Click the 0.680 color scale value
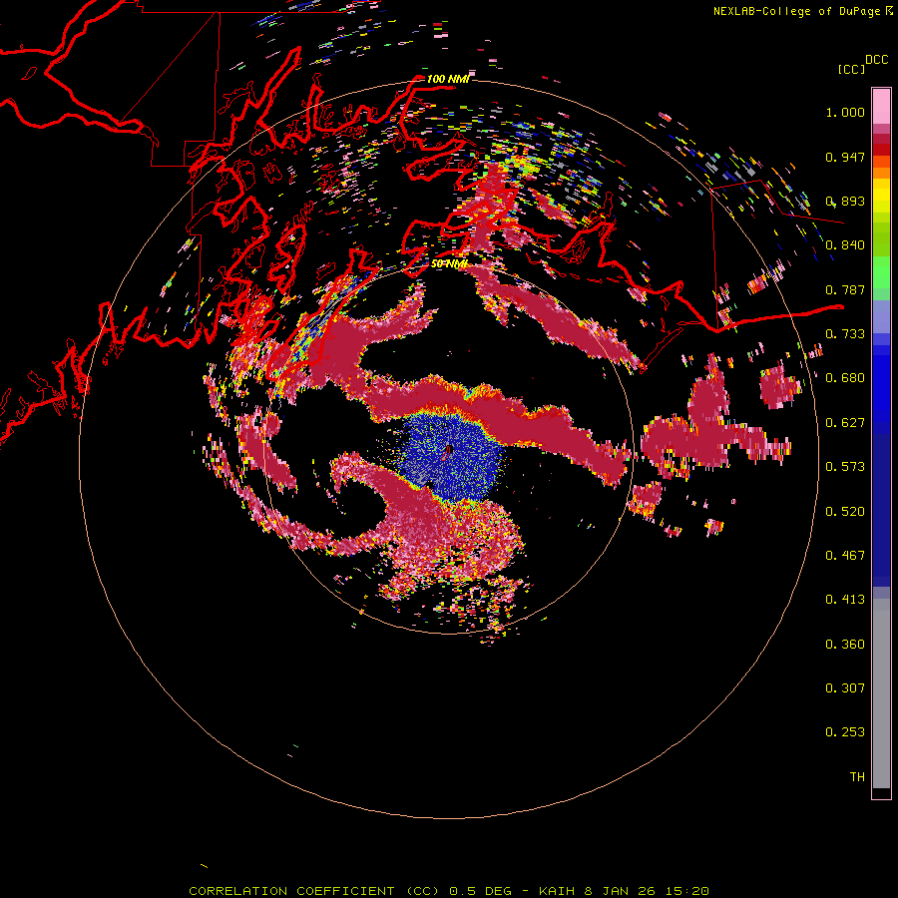Screen dimensions: 898x898 point(845,378)
